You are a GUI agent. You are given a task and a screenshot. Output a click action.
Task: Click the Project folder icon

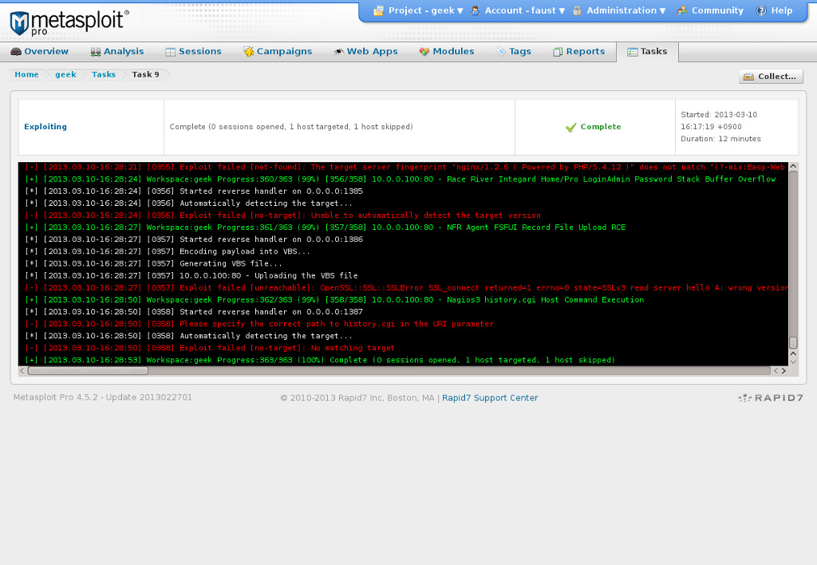(x=379, y=10)
